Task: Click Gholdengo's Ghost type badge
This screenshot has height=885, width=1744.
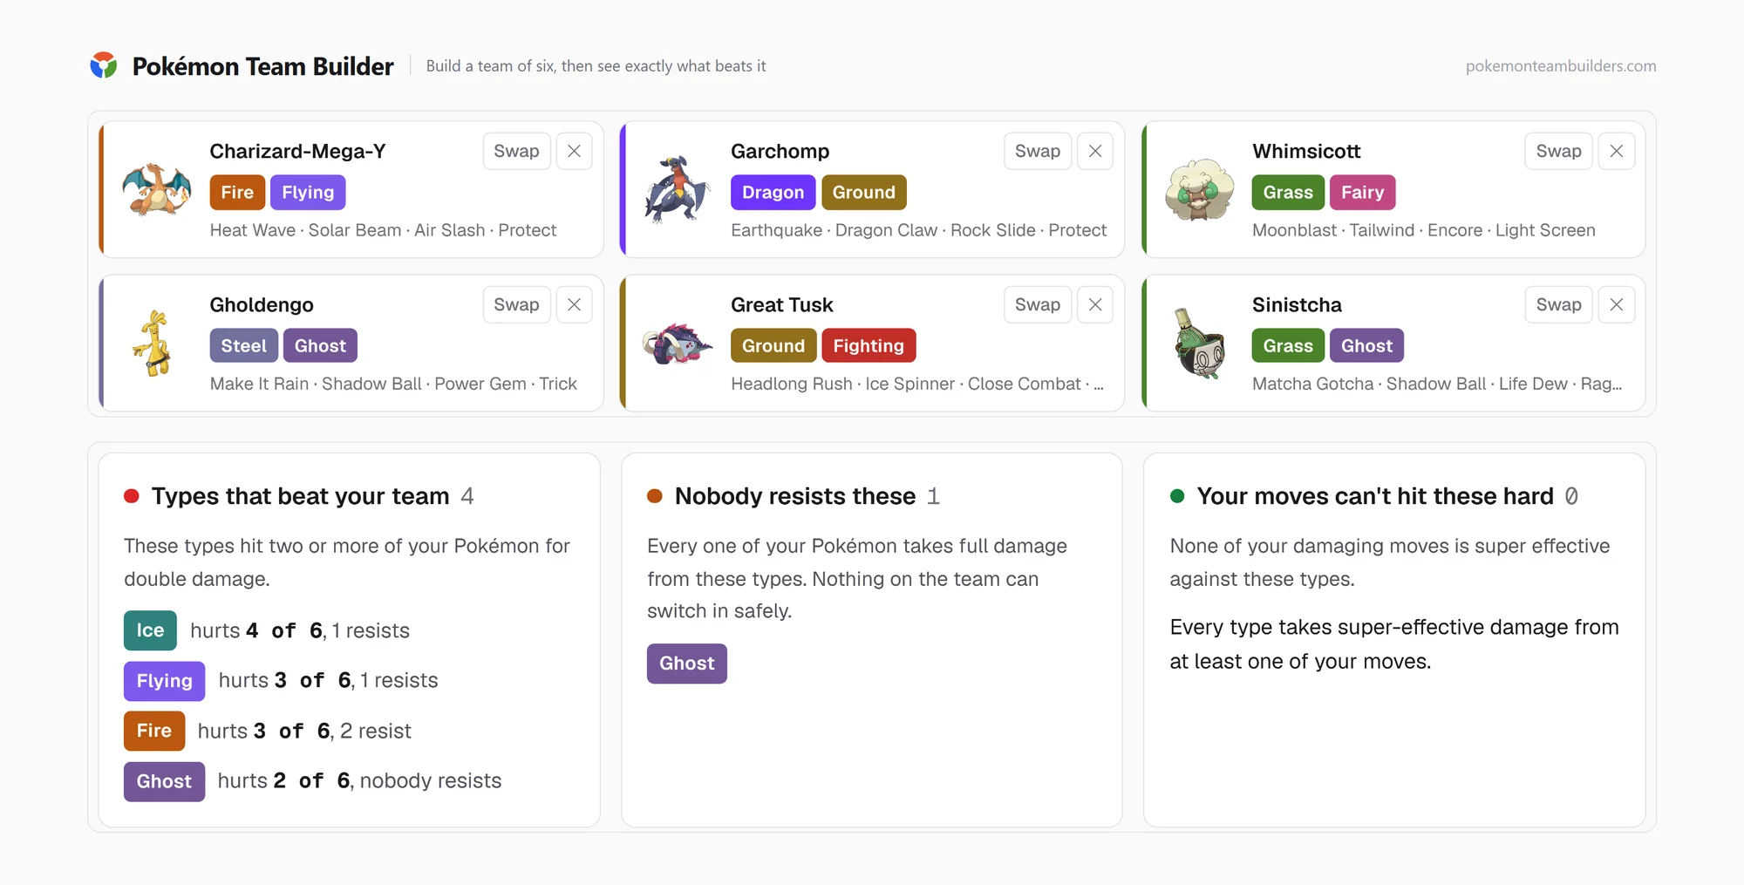Action: pos(320,346)
